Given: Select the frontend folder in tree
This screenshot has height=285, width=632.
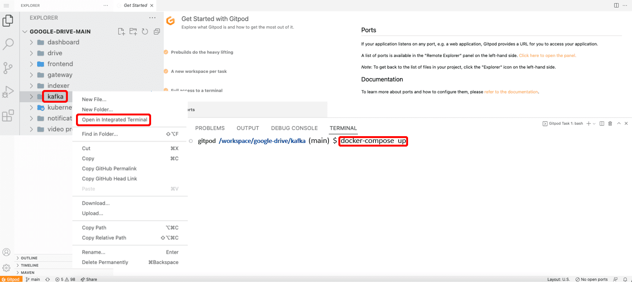Looking at the screenshot, I should click(60, 64).
